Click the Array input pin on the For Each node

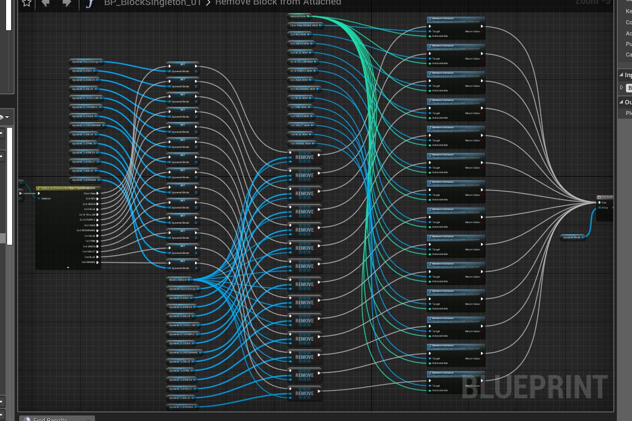point(600,207)
